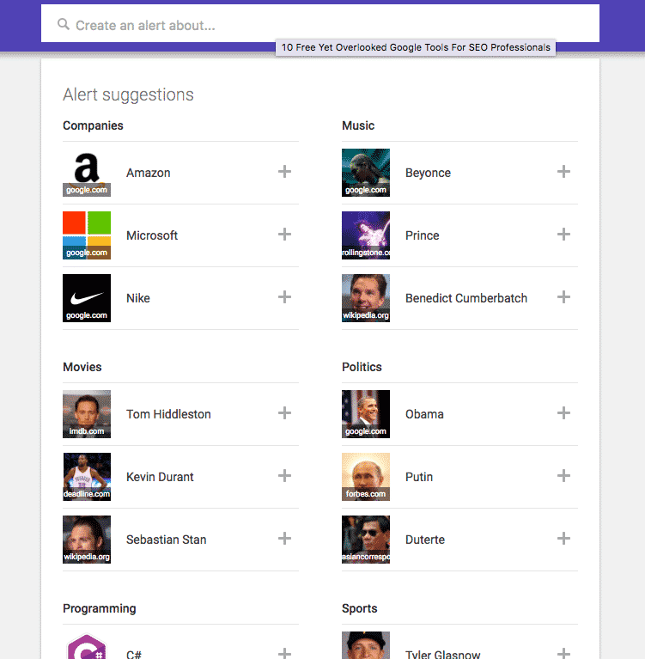Select the 'Kevin Durant' suggestion text
This screenshot has height=659, width=645.
tap(160, 477)
